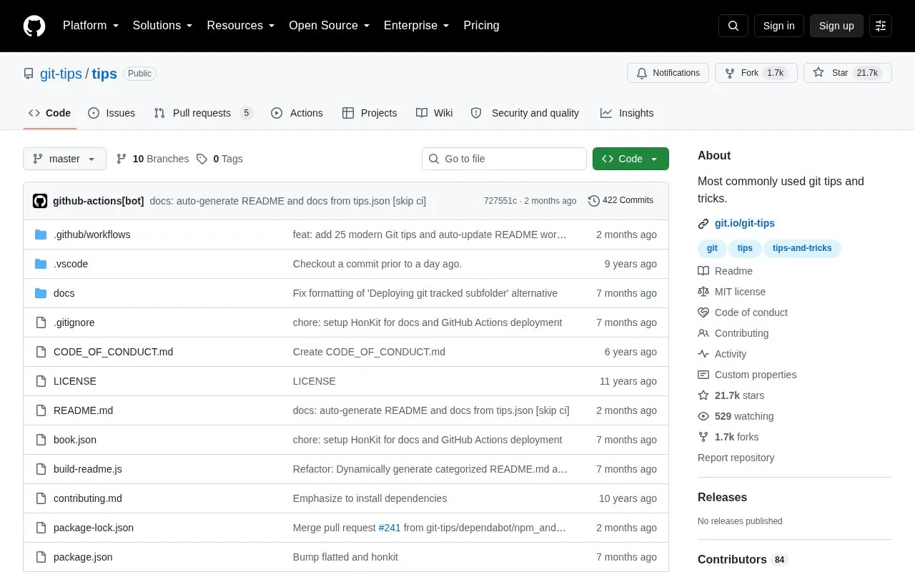Open the master branch selector
Screen dimensions: 915x572
pyautogui.click(x=64, y=159)
